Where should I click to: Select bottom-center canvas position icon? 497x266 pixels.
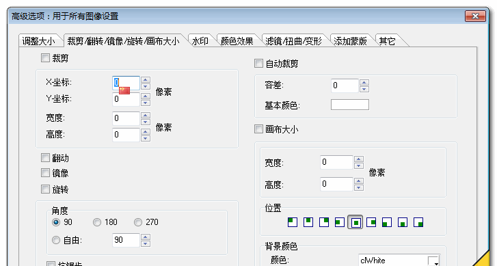[x=403, y=222]
